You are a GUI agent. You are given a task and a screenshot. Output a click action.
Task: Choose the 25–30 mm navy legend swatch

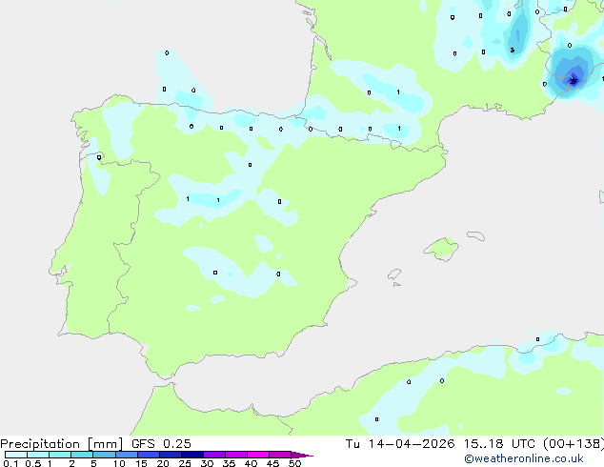192,455
